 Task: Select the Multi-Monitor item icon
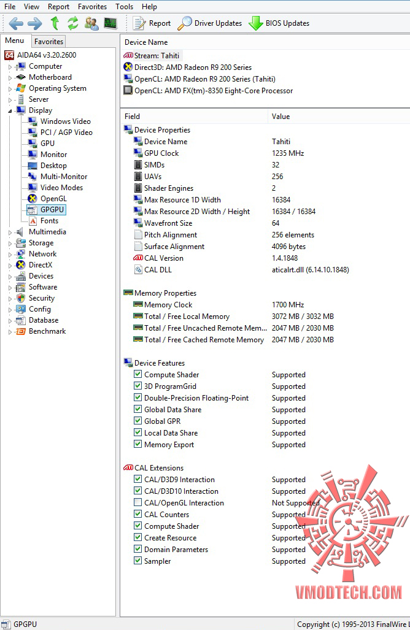coord(33,177)
